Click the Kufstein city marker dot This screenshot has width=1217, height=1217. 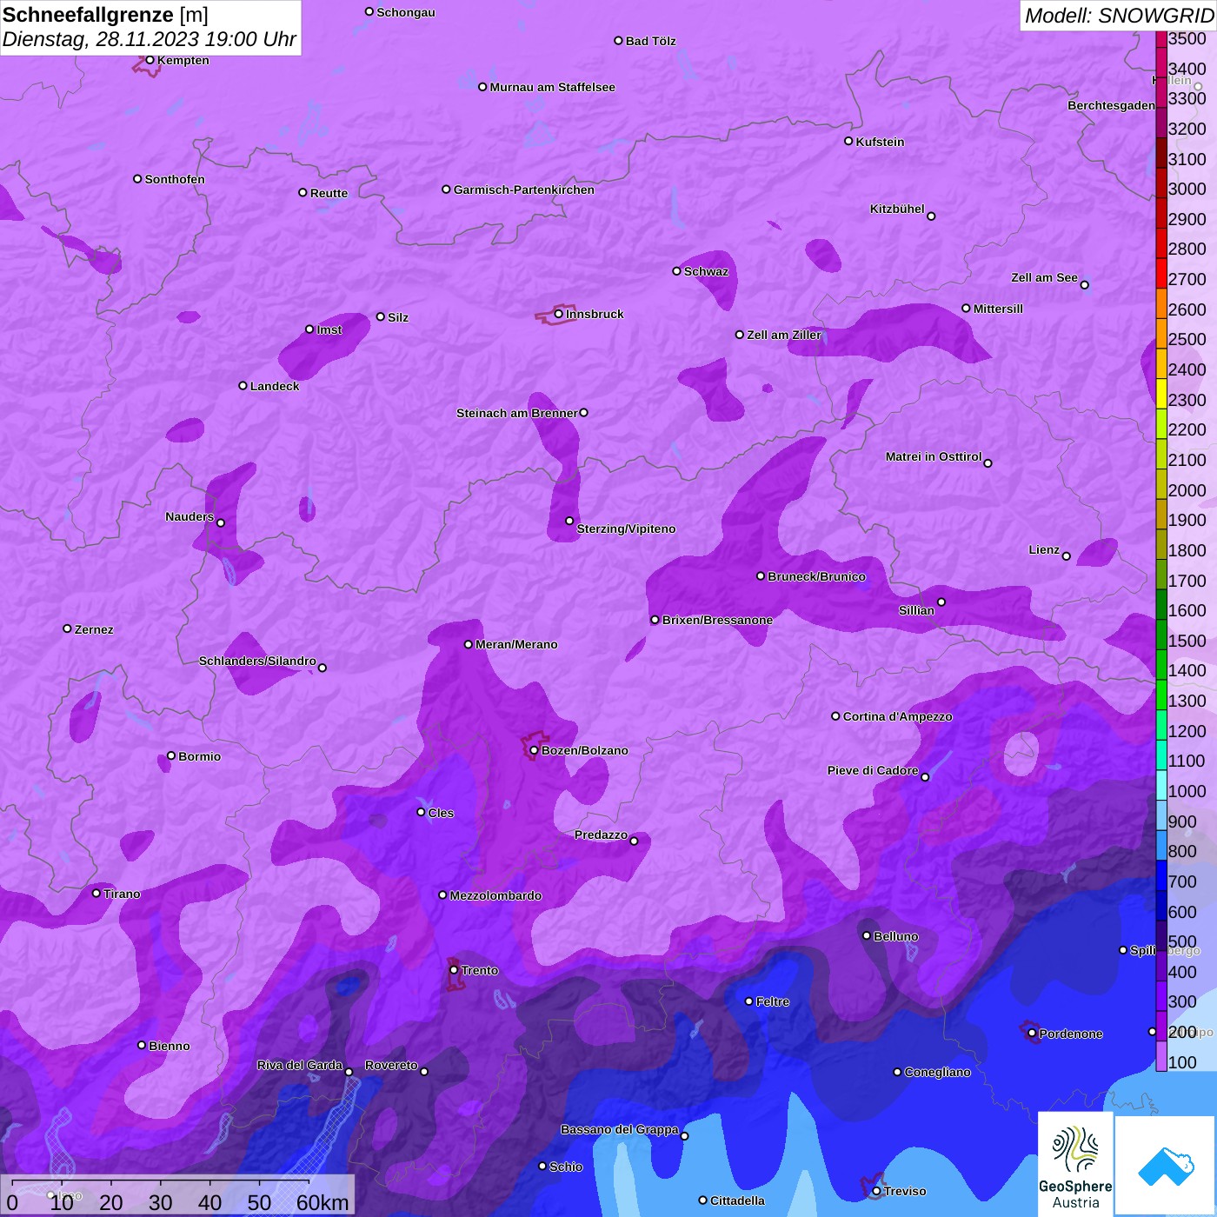[x=848, y=141]
